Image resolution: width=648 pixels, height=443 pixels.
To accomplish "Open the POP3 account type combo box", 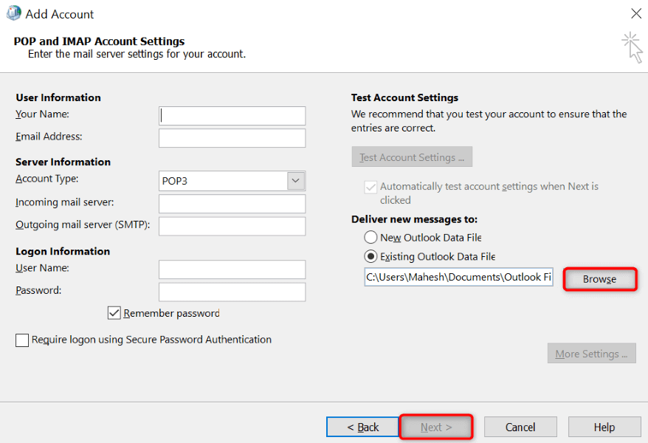I will [223, 181].
